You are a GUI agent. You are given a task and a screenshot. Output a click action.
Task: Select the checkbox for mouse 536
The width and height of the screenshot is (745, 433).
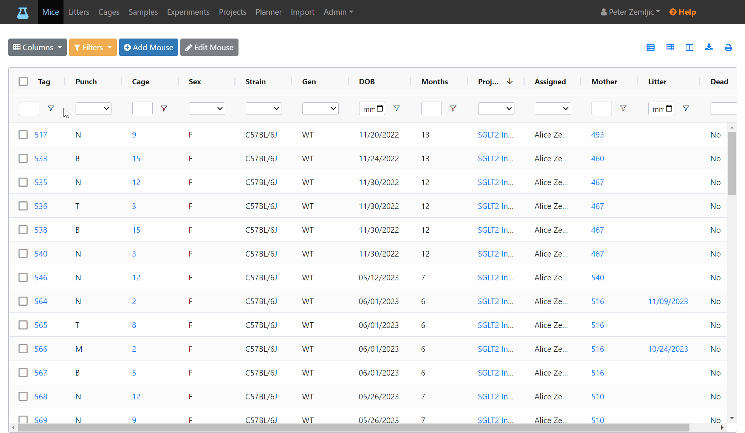tap(23, 206)
